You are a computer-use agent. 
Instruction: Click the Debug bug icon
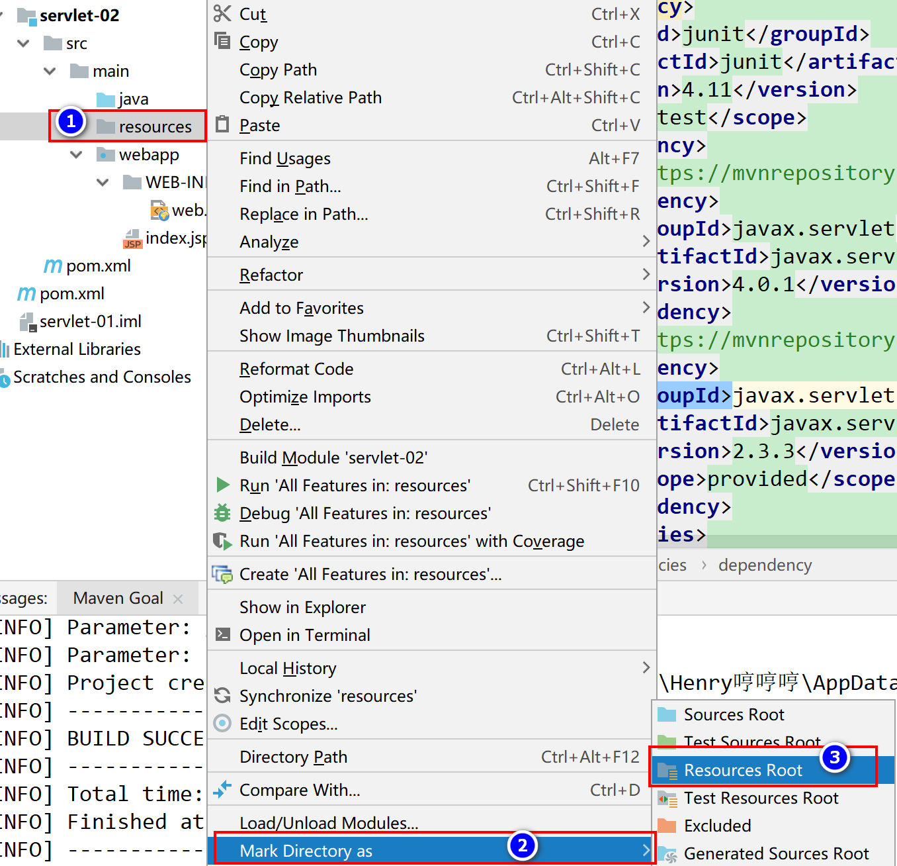coord(222,512)
